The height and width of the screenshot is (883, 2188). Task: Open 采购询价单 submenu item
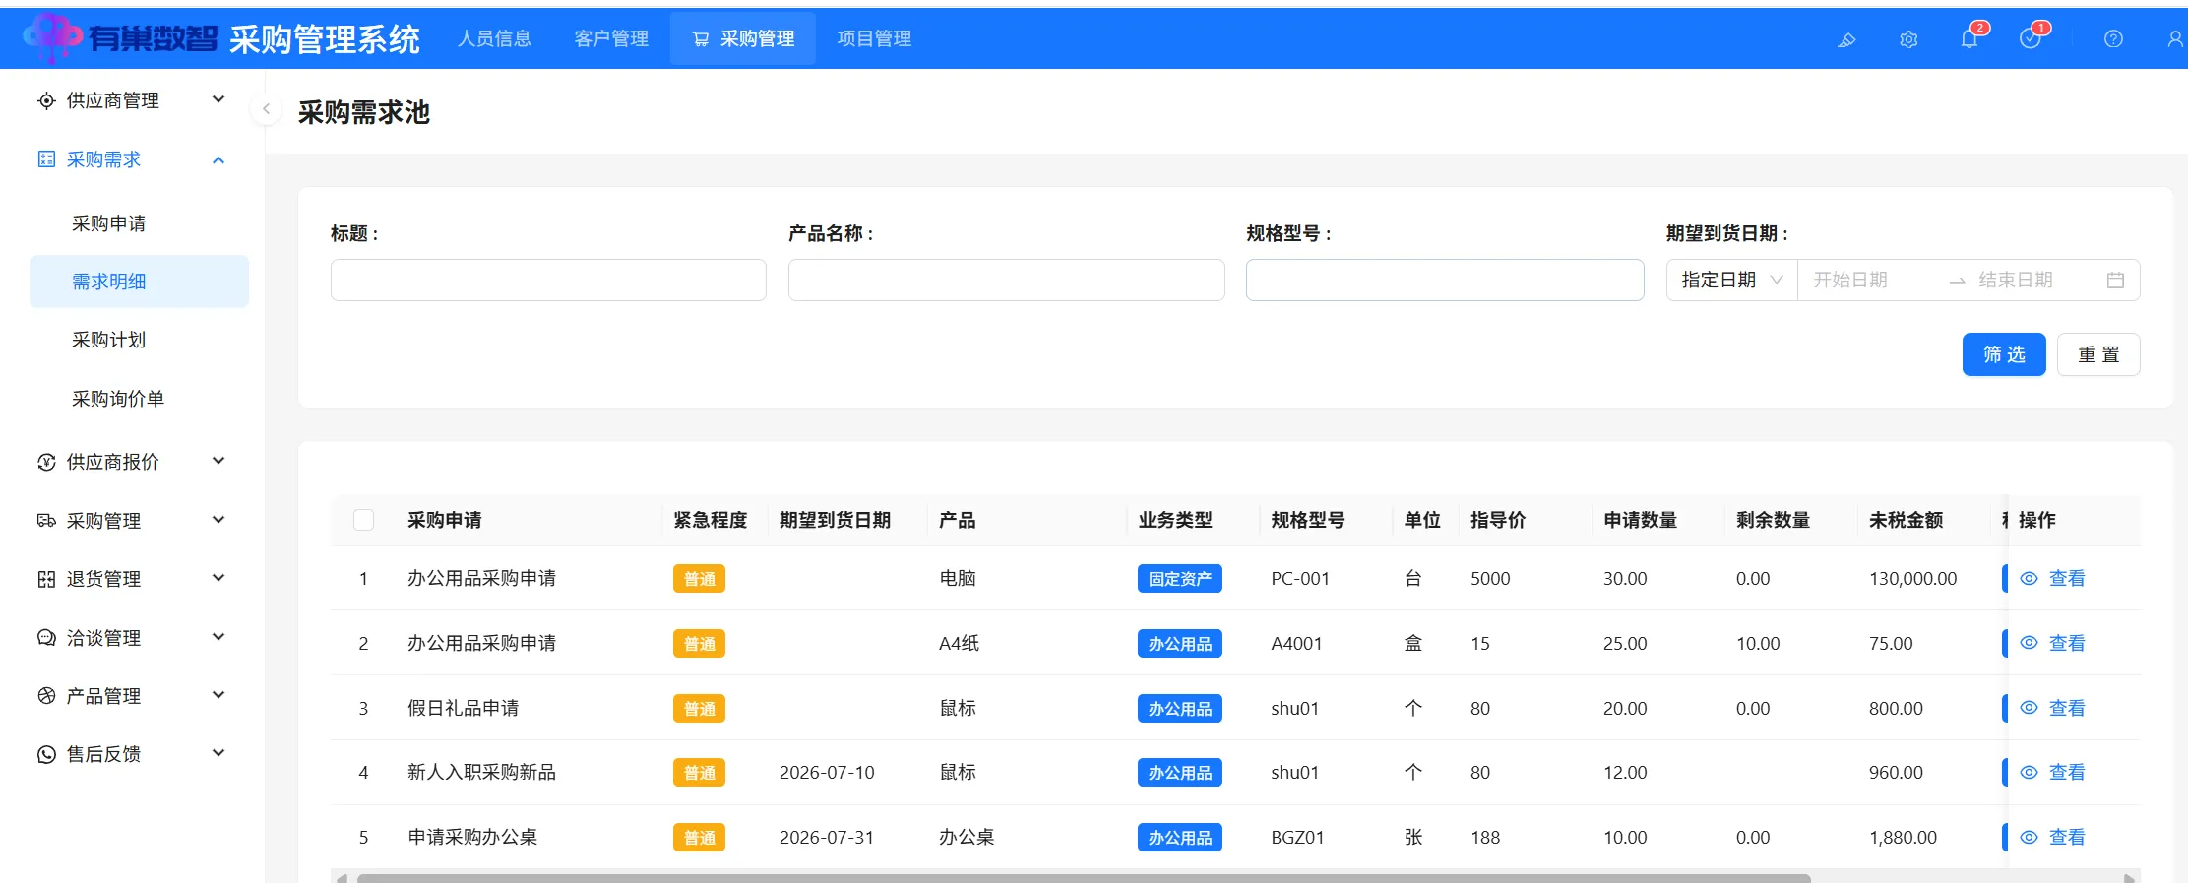pyautogui.click(x=139, y=399)
